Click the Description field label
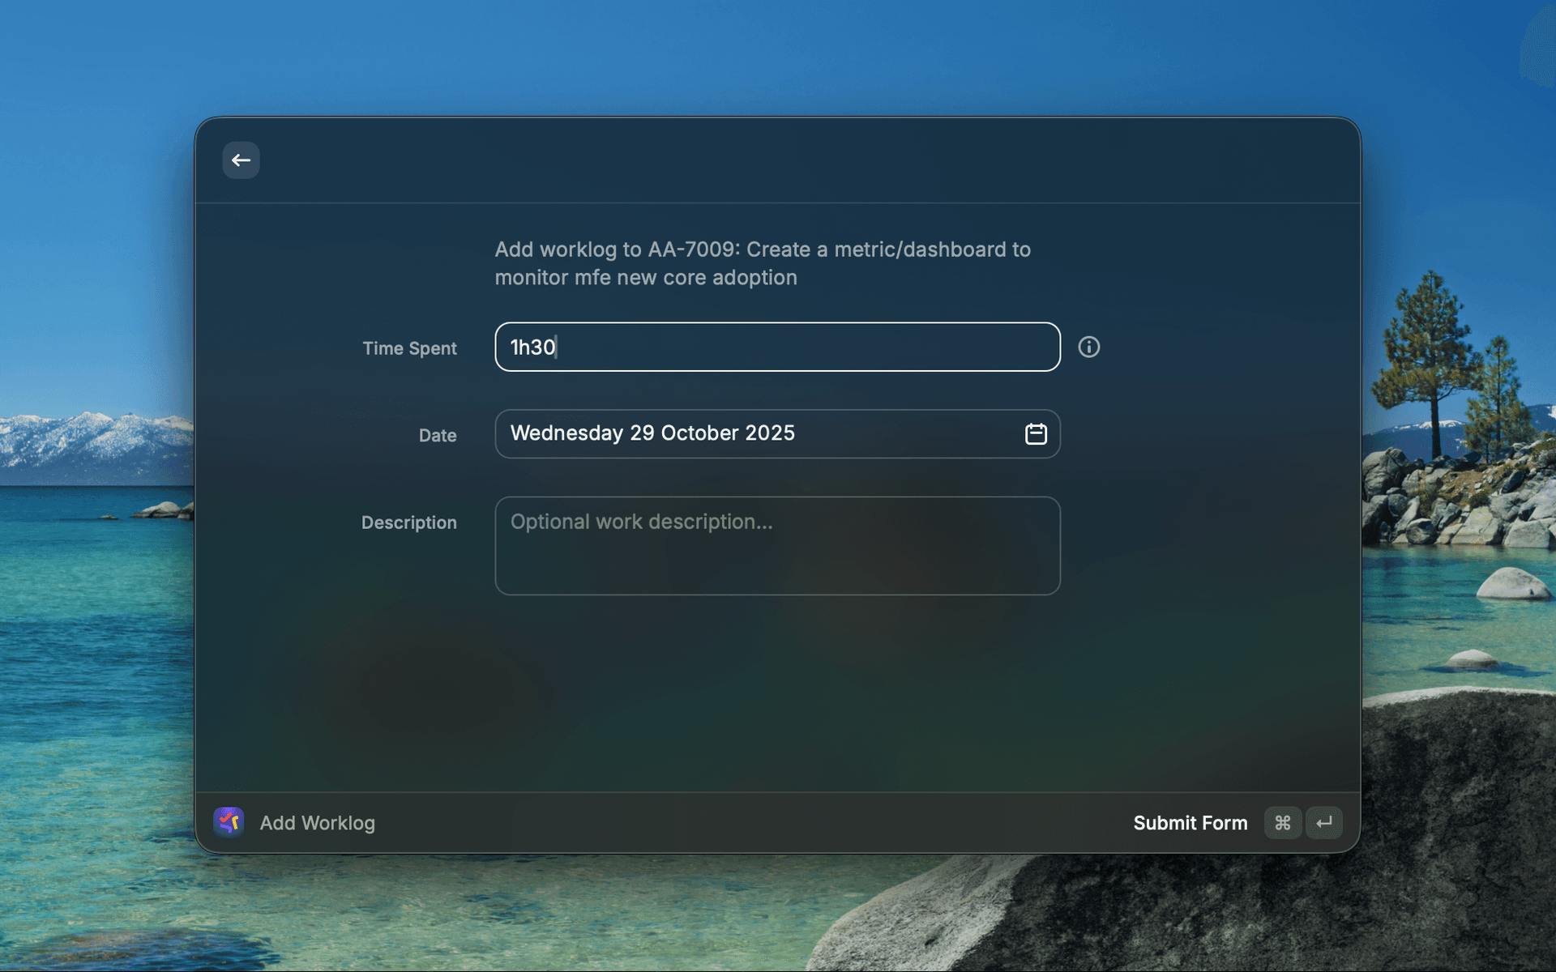Viewport: 1556px width, 972px height. click(x=408, y=522)
